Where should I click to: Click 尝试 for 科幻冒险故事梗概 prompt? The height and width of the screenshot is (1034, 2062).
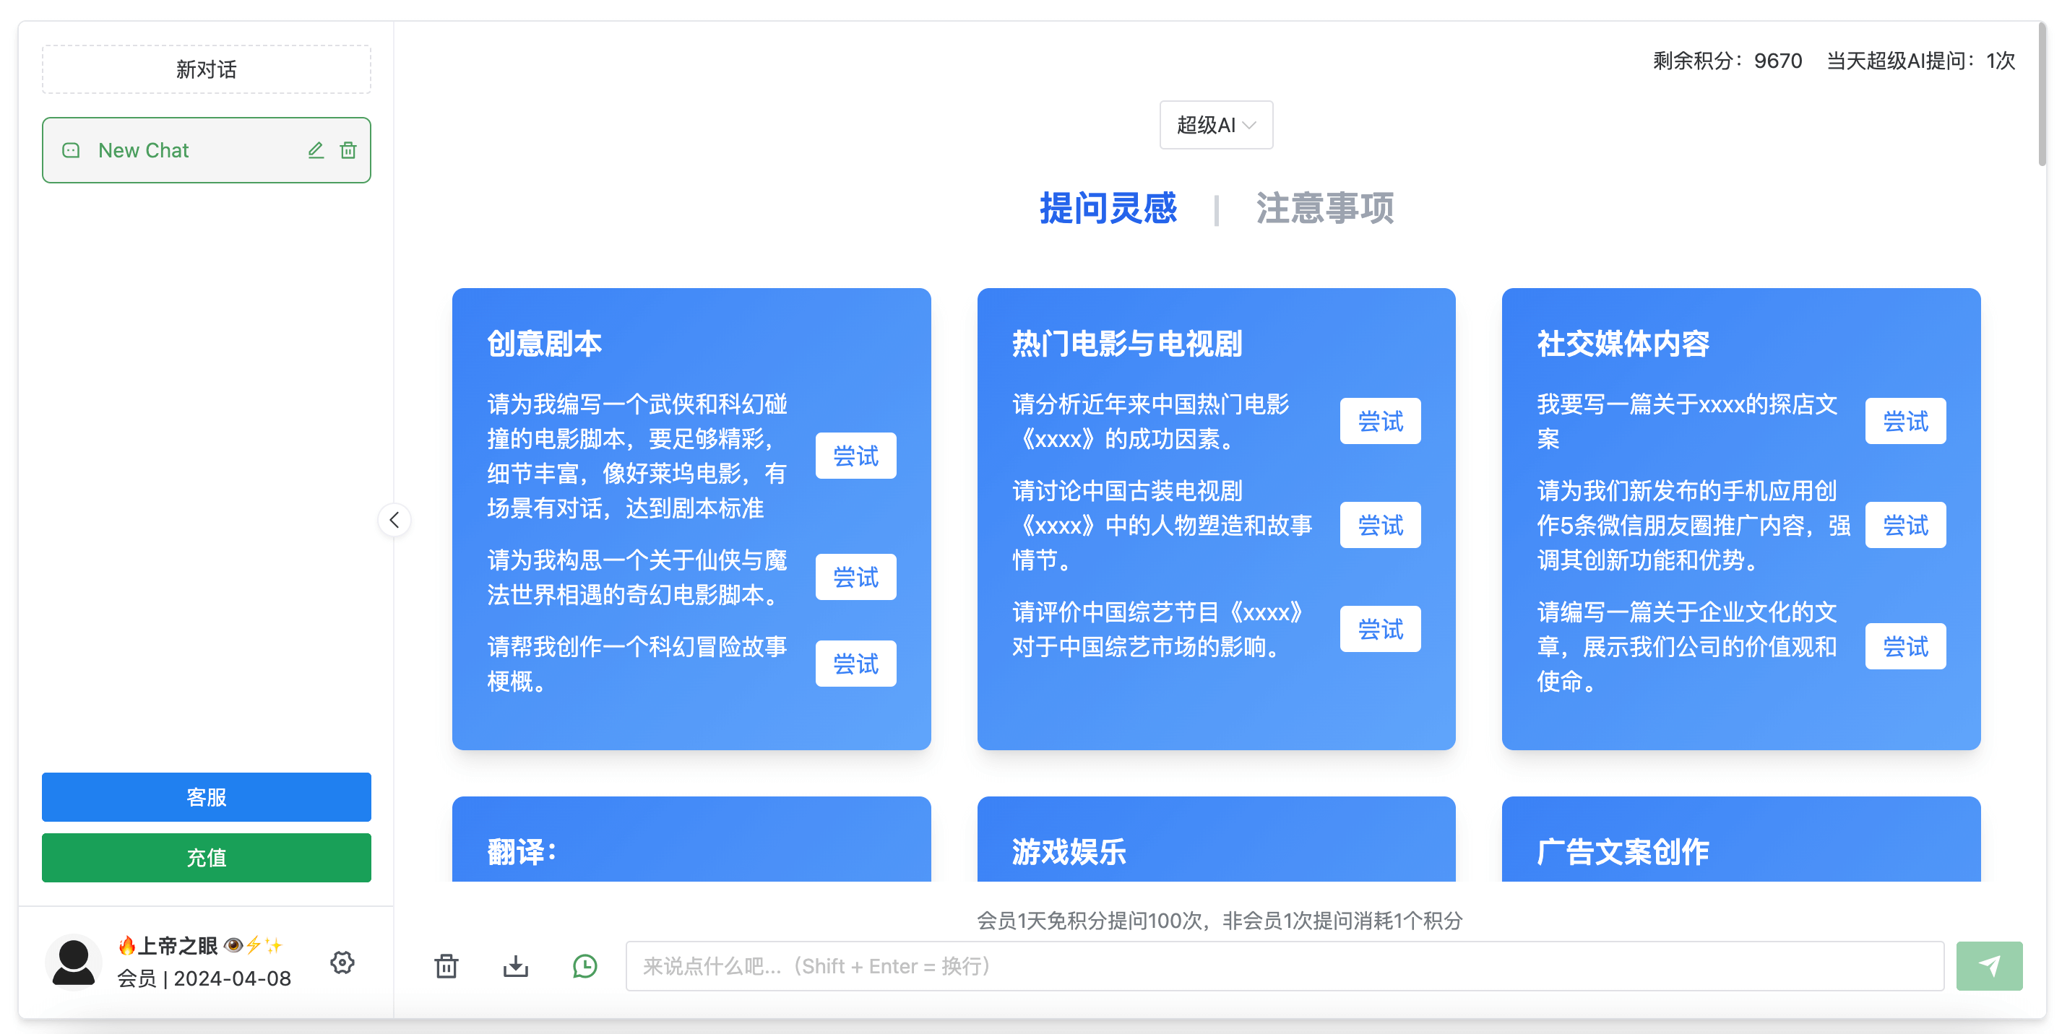point(855,663)
